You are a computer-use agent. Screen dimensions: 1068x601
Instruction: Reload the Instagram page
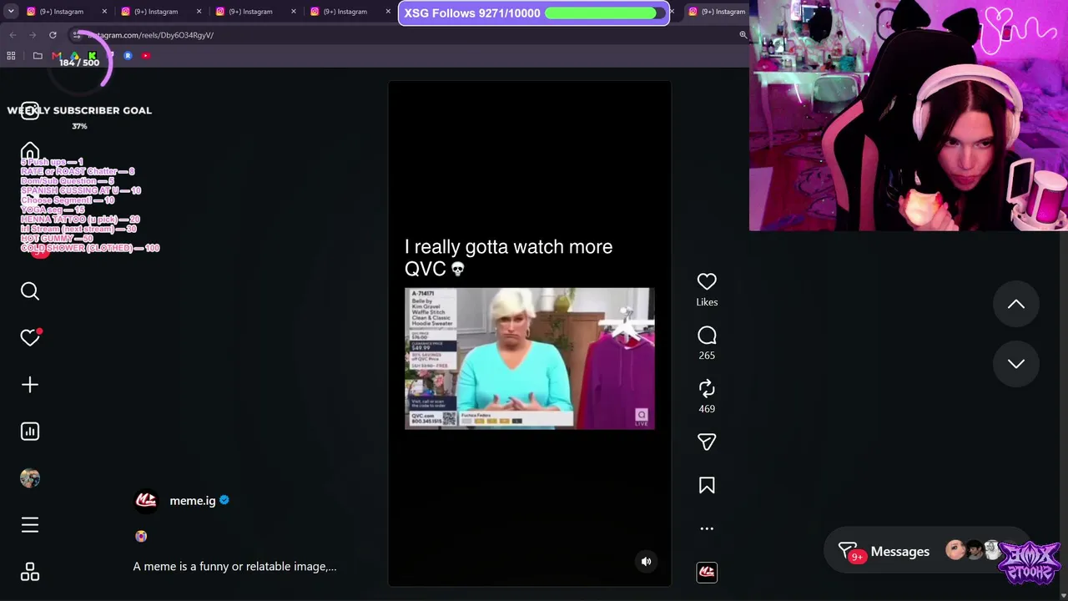point(53,35)
